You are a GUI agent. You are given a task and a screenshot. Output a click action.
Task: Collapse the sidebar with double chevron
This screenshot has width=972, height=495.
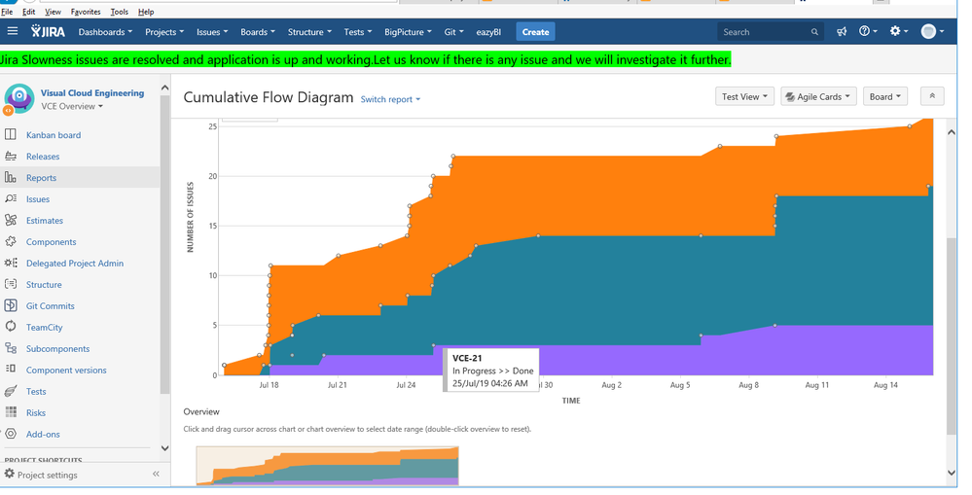coord(156,474)
